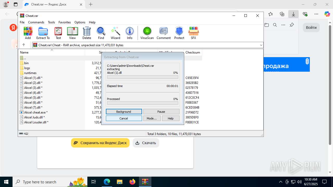
Task: Select Akcel Juds.dll file
Action: 34,117
